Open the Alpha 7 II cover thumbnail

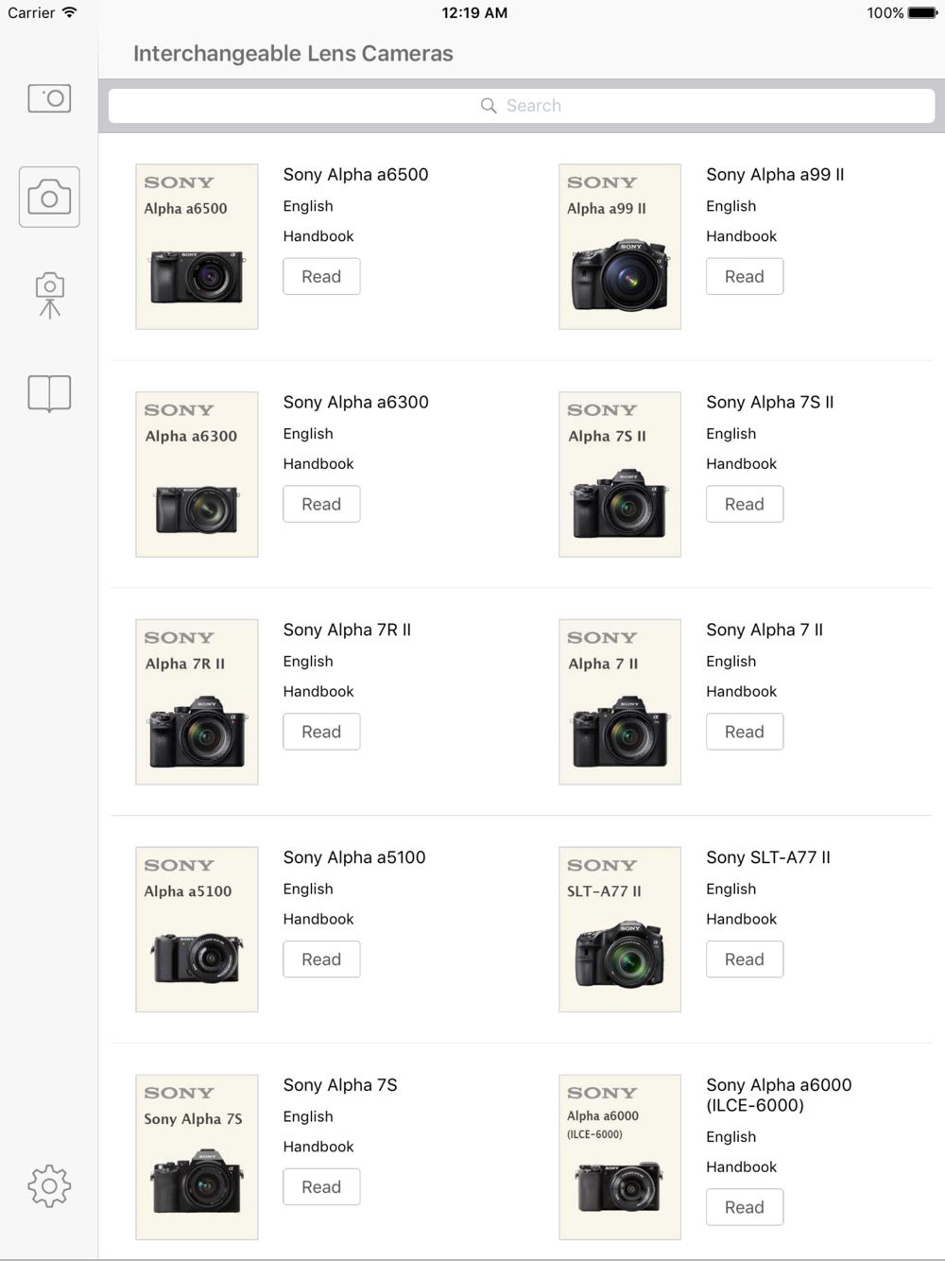pyautogui.click(x=620, y=701)
